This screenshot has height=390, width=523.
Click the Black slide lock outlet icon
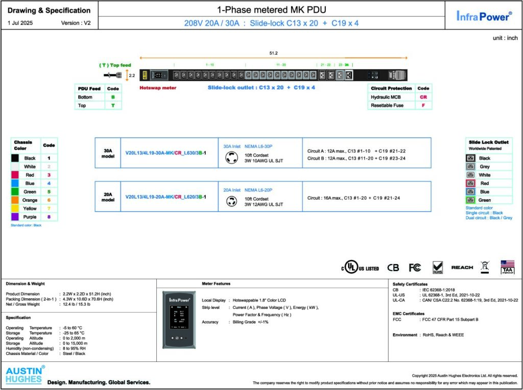click(470, 158)
